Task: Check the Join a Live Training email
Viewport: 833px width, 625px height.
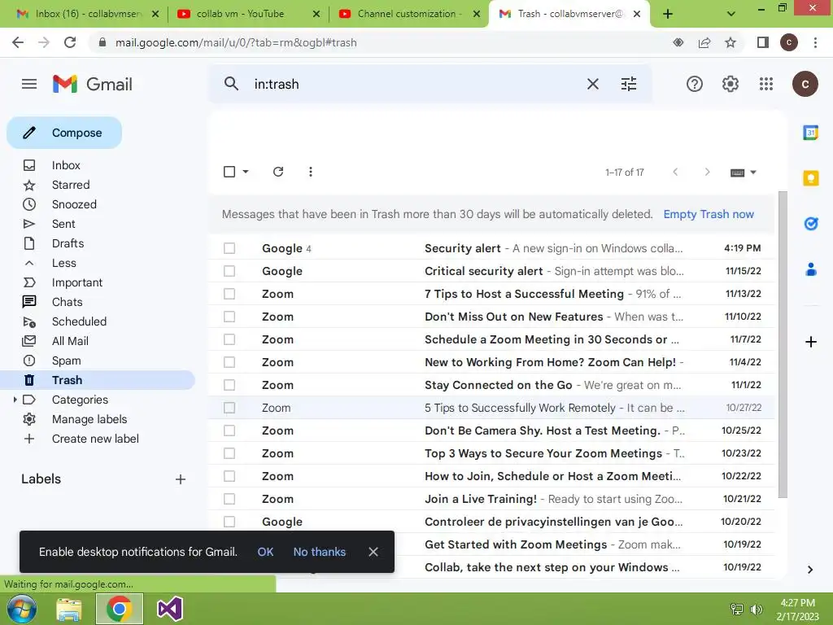Action: pos(229,499)
